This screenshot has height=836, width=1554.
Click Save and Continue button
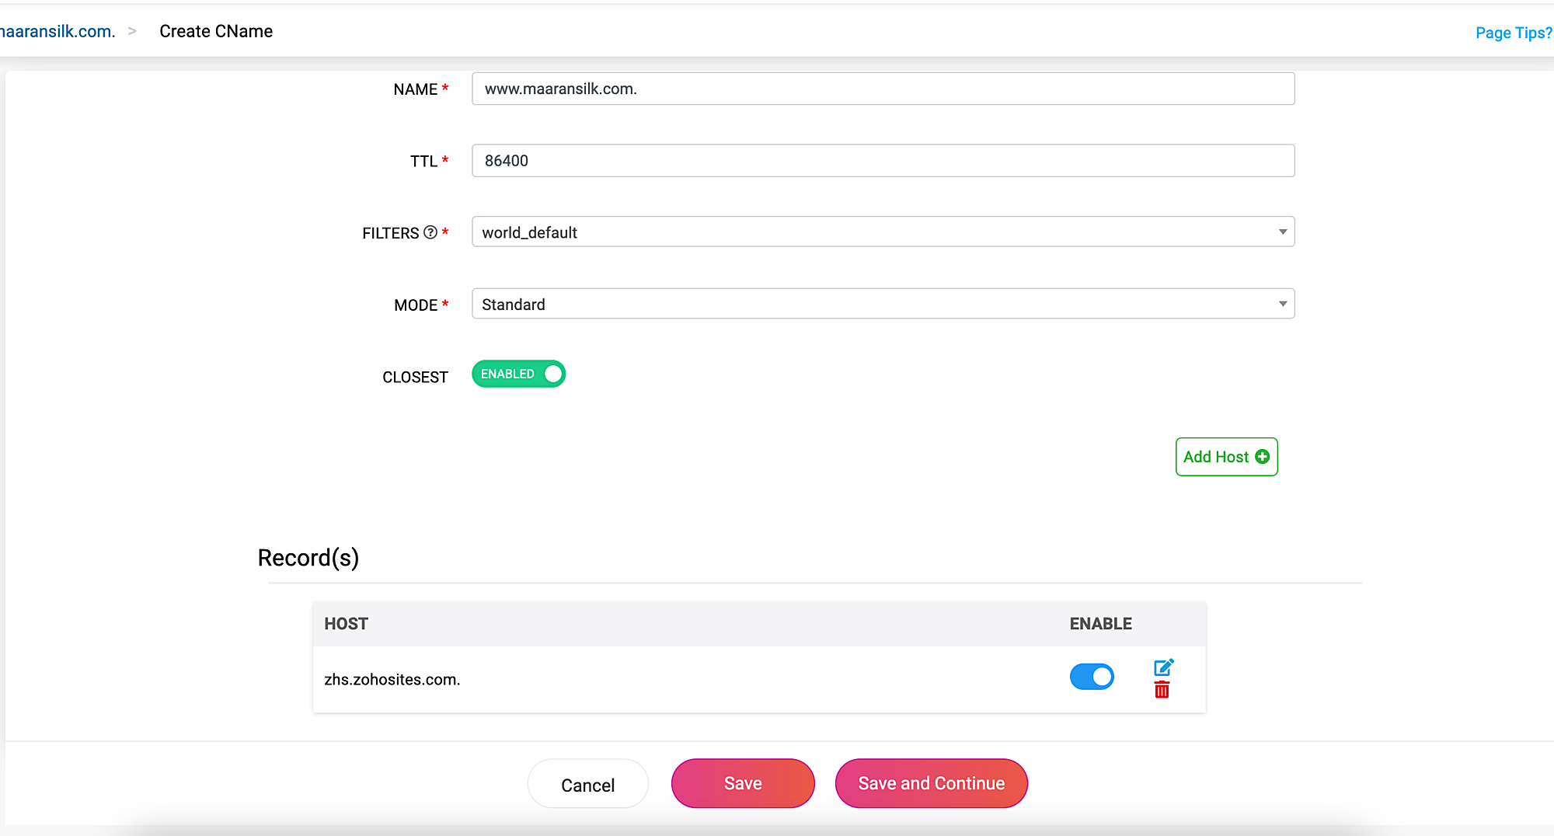(x=931, y=783)
